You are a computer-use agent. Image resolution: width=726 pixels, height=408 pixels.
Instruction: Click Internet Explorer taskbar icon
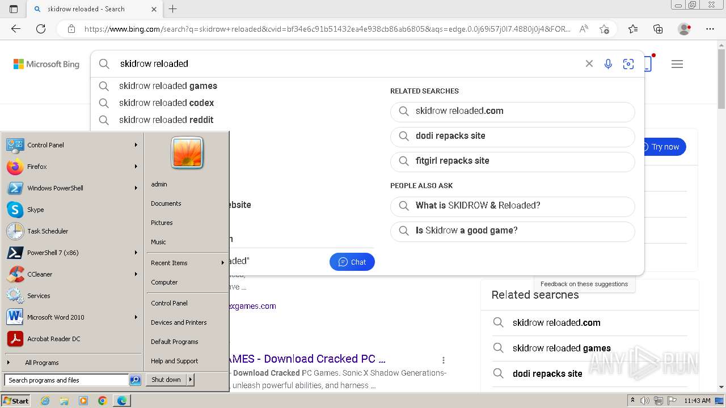click(45, 401)
